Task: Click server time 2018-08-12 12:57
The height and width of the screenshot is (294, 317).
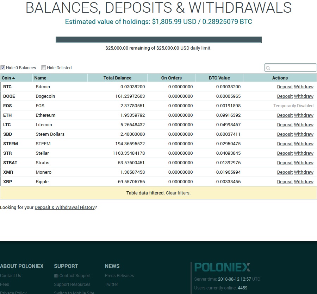Action: point(234,279)
